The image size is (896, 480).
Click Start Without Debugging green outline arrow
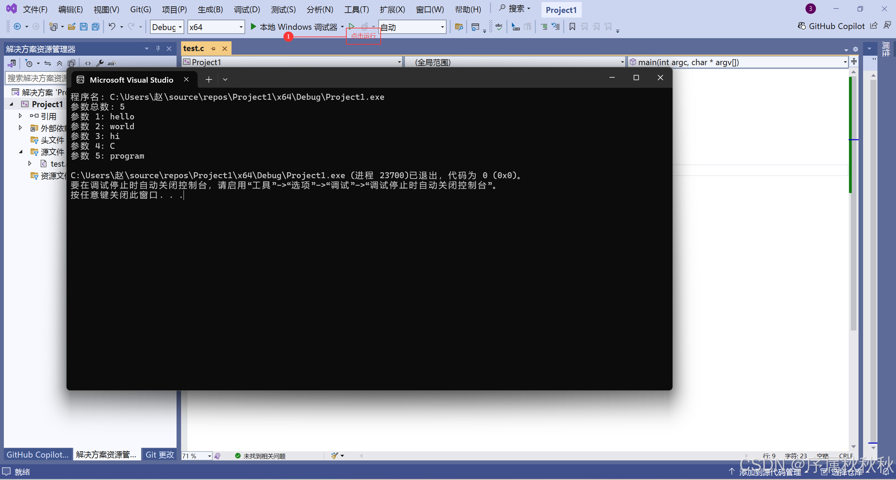coord(351,26)
